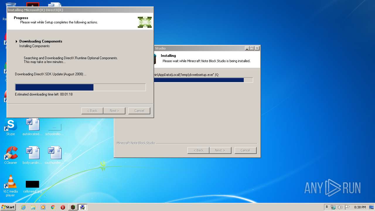Image resolution: width=375 pixels, height=211 pixels.
Task: Close the Note Block Studio installer window
Action: [x=257, y=48]
